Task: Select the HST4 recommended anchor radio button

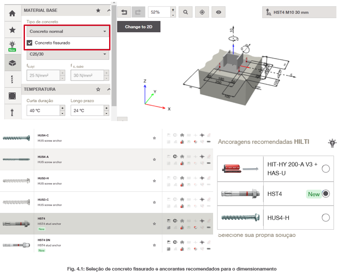Action: [x=326, y=193]
